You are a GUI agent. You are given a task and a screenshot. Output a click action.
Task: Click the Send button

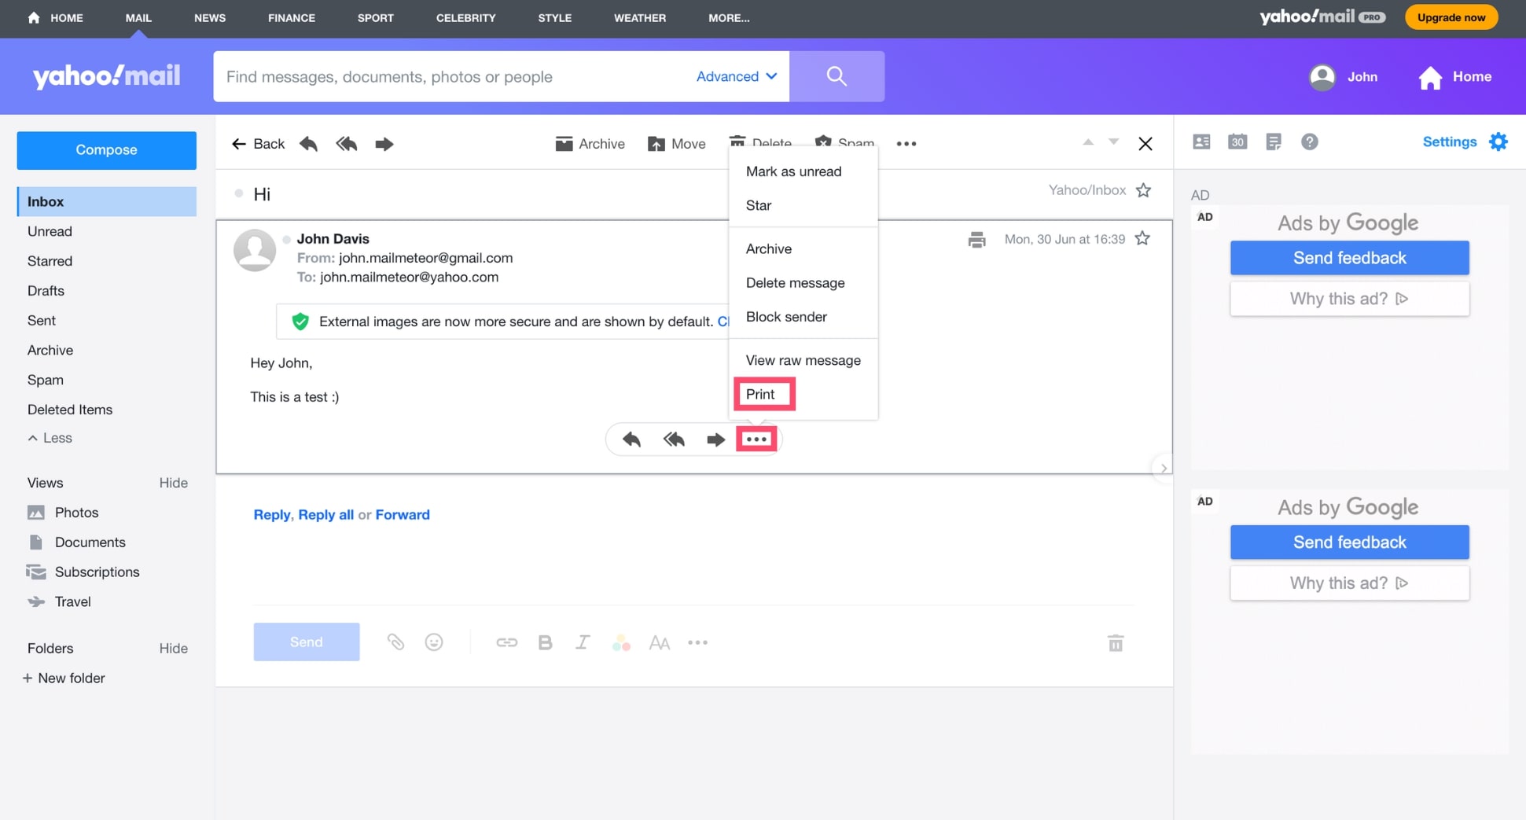(307, 642)
